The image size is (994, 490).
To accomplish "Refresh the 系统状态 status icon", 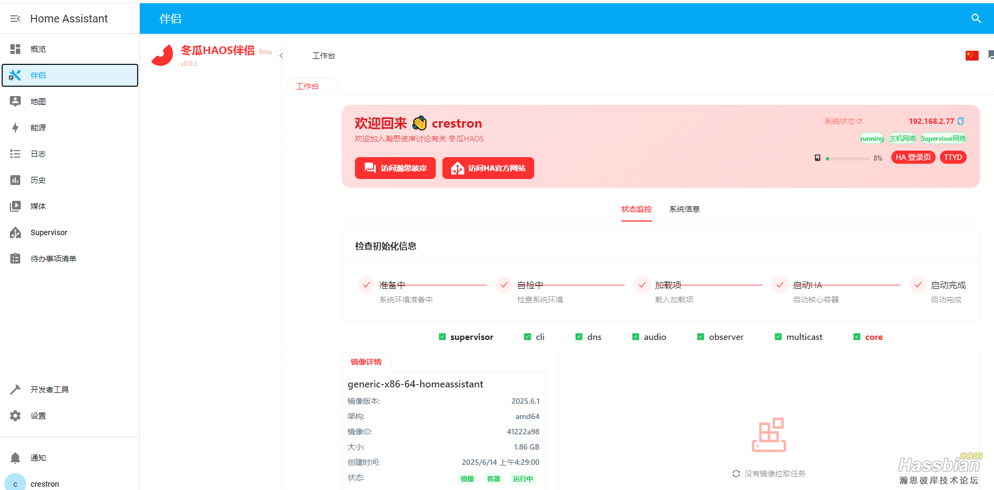I will tap(859, 121).
